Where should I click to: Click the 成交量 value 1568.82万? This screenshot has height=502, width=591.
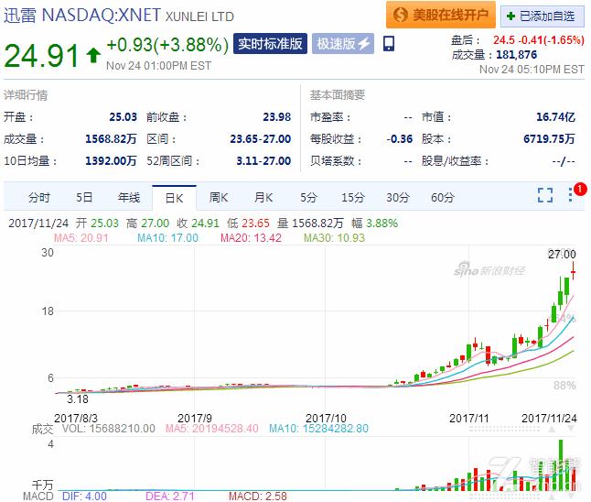click(111, 139)
